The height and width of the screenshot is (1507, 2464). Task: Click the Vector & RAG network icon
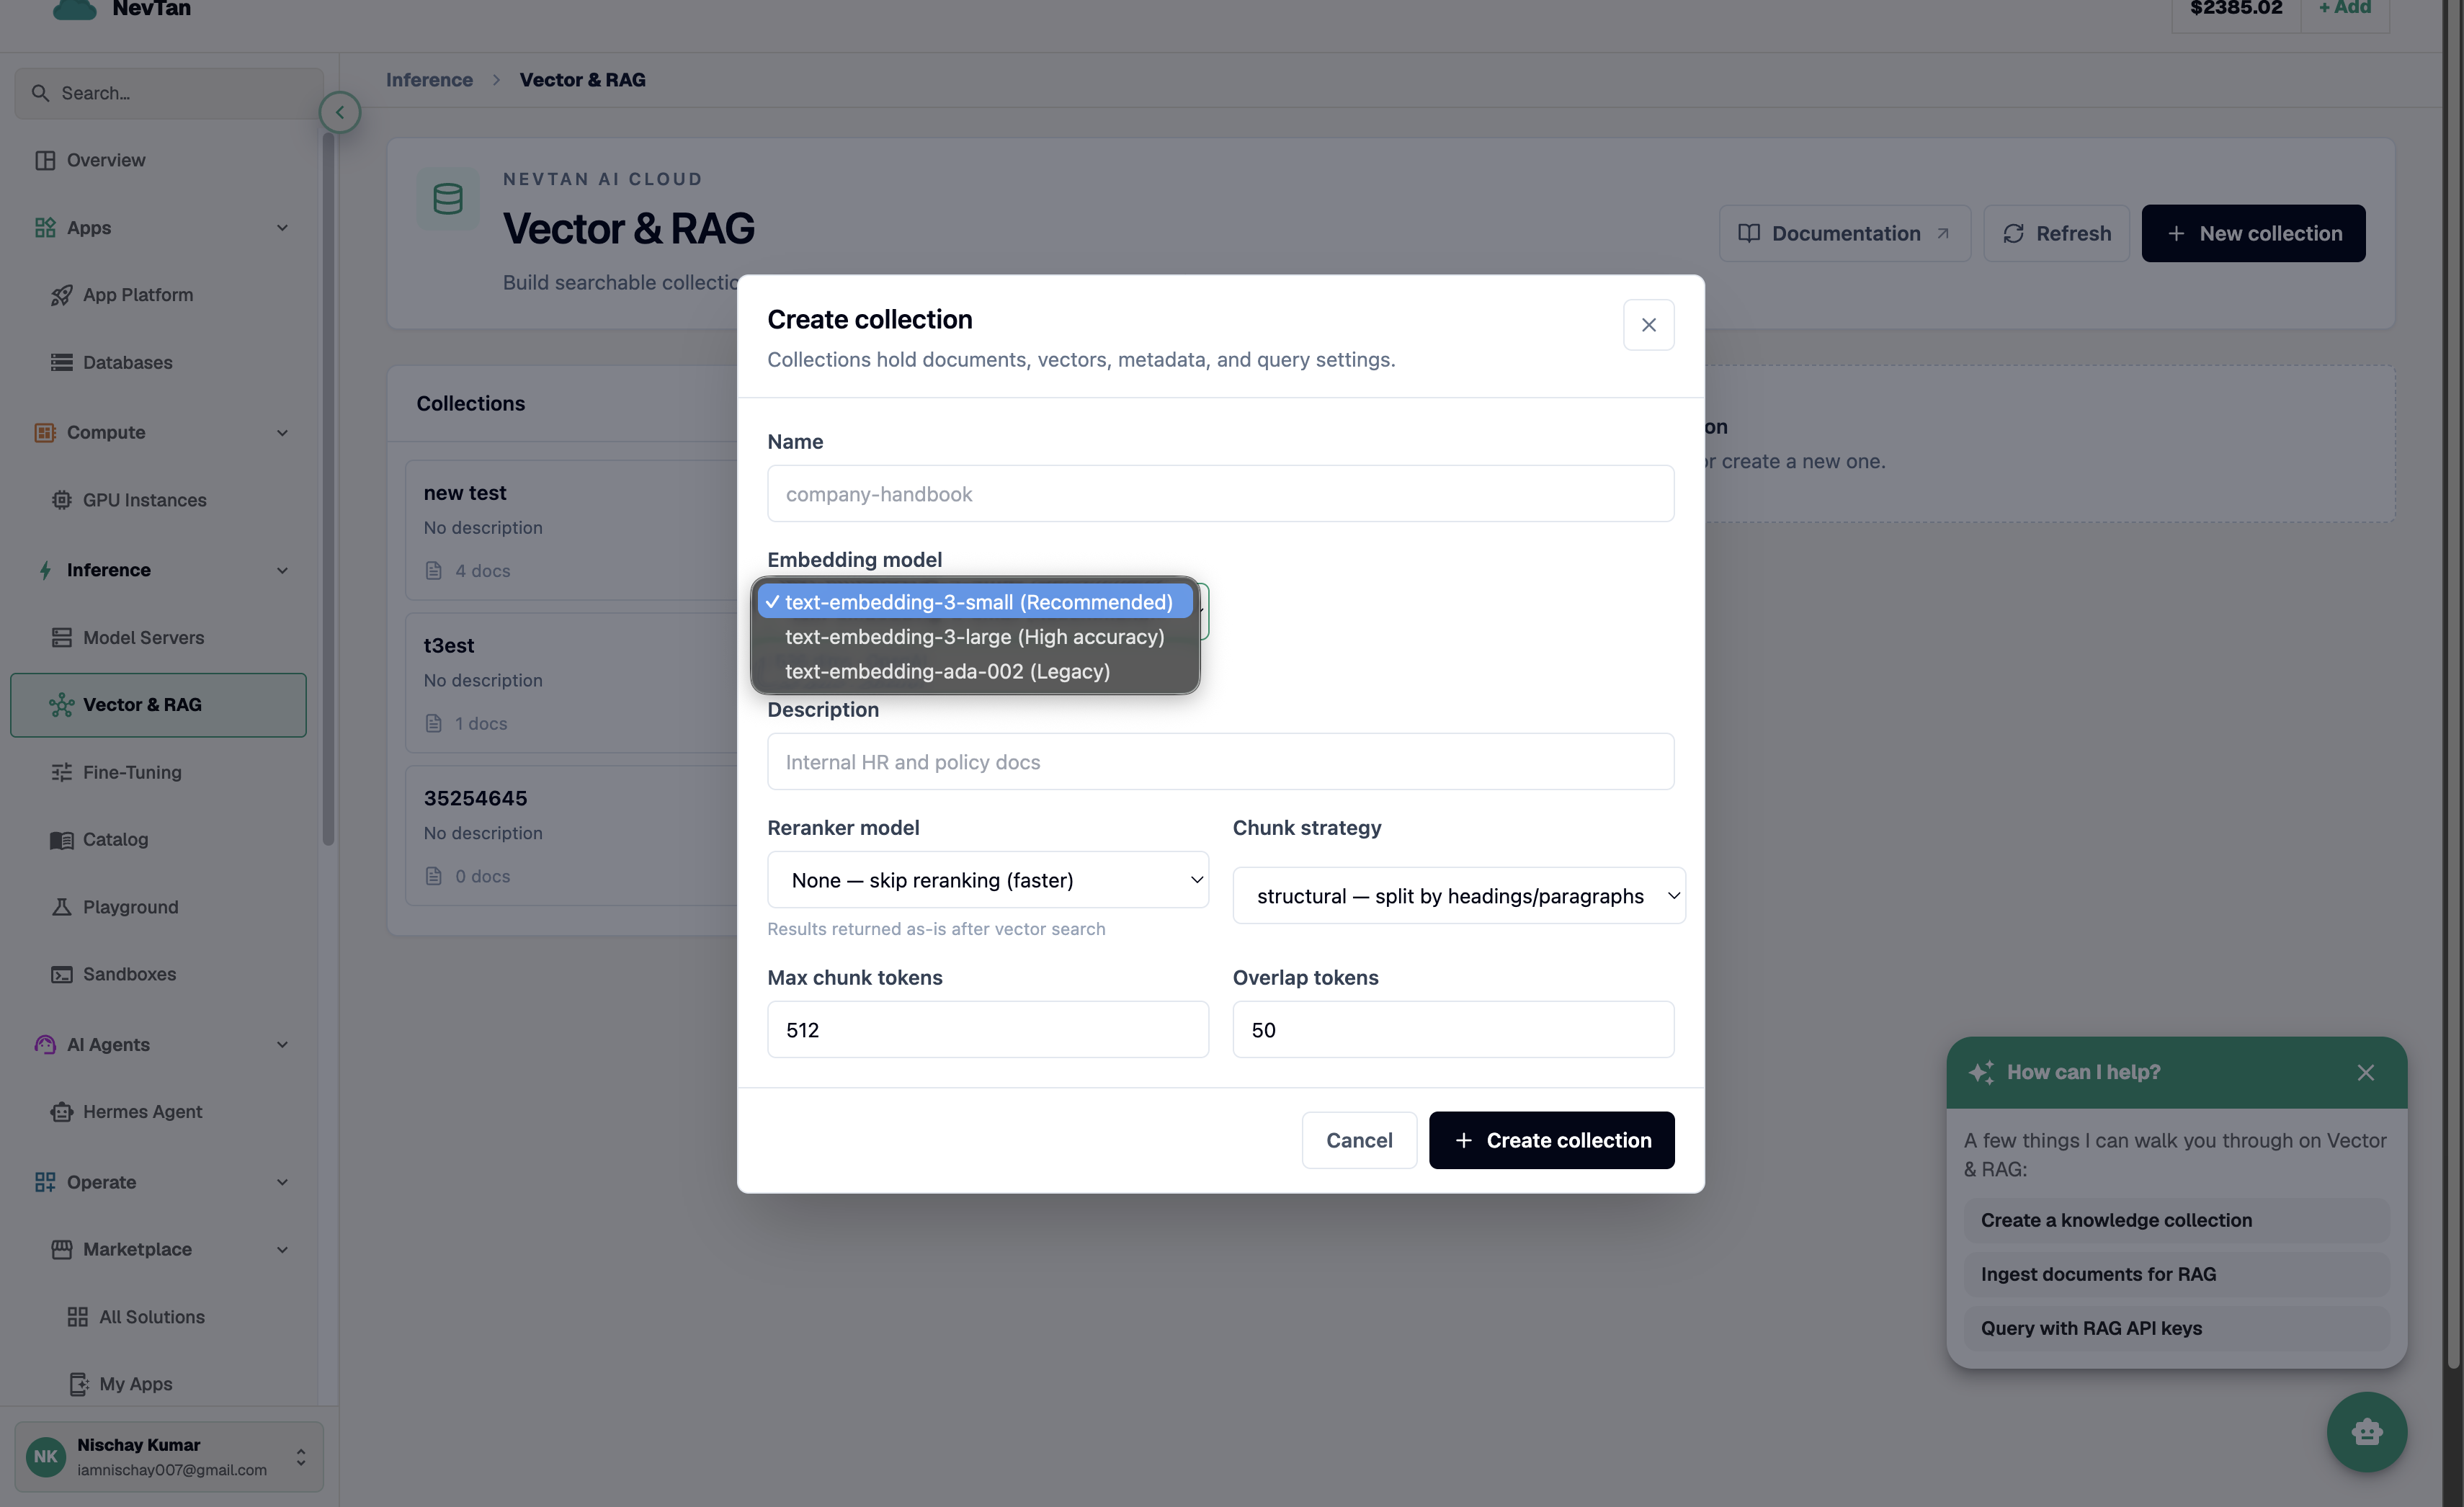point(62,705)
